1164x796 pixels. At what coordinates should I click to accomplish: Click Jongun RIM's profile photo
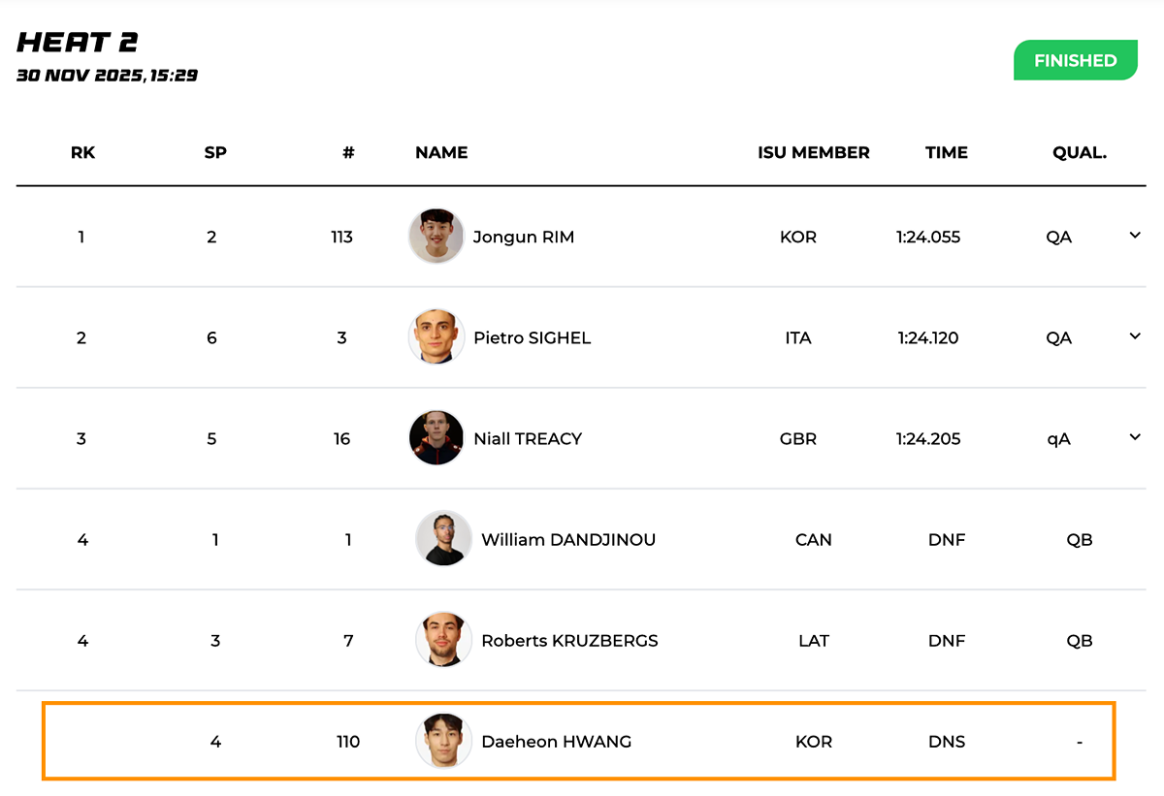(436, 237)
